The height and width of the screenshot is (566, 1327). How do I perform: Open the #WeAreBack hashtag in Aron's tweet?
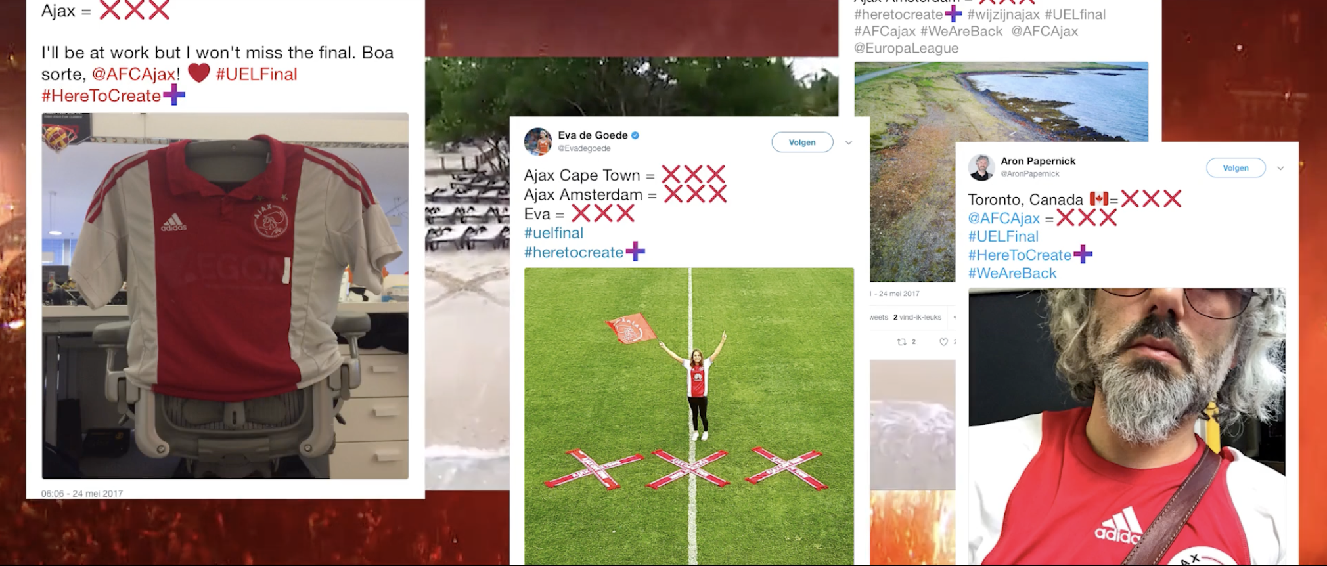(x=1012, y=273)
